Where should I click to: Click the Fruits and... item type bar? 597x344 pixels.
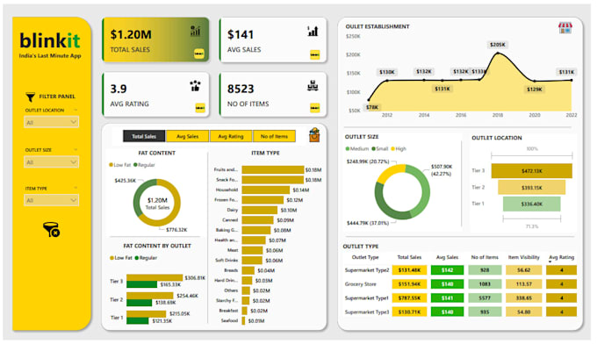(x=273, y=169)
